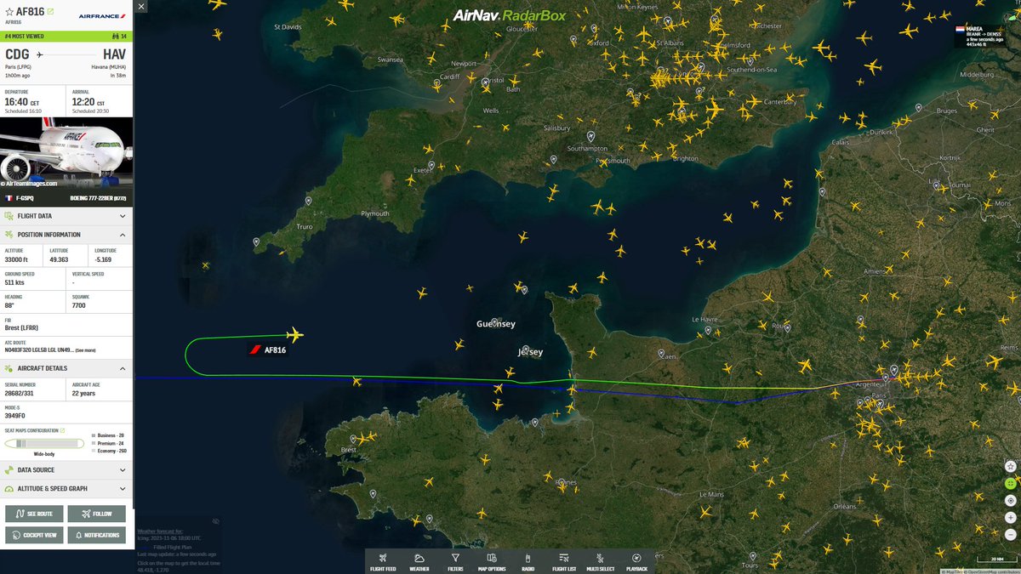The height and width of the screenshot is (574, 1021).
Task: Open Radio in bottom toolbar
Action: [x=528, y=562]
